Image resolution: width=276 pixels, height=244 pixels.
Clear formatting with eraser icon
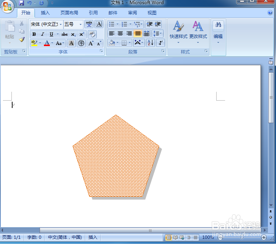(92, 34)
